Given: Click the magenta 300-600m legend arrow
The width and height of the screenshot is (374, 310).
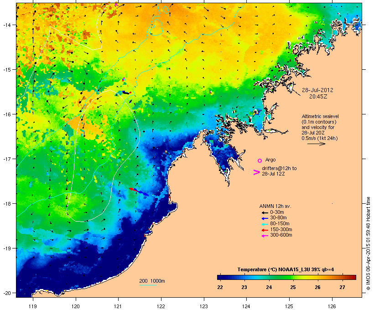Looking at the screenshot, I should (265, 236).
